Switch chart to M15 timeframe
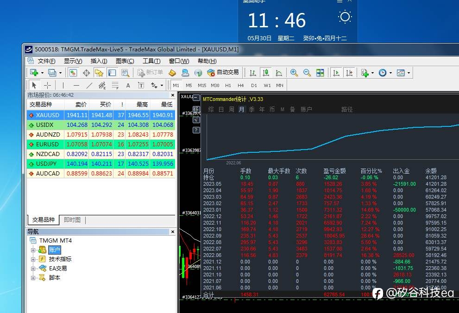 (x=202, y=85)
